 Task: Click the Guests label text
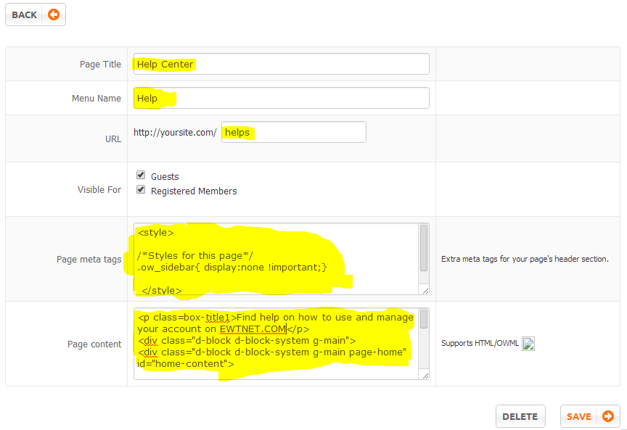165,176
